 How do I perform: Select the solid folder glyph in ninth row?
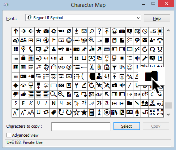[x=129, y=103]
